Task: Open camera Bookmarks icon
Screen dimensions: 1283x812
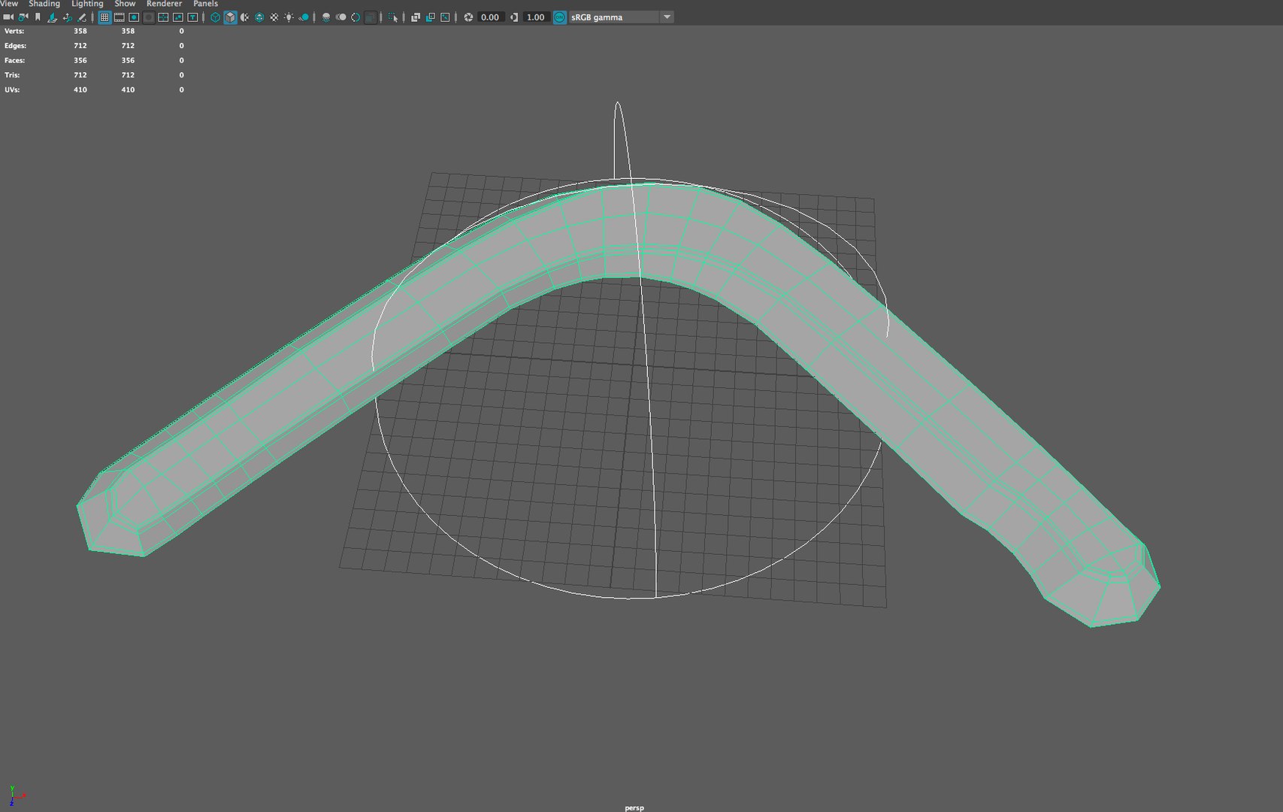Action: (38, 17)
